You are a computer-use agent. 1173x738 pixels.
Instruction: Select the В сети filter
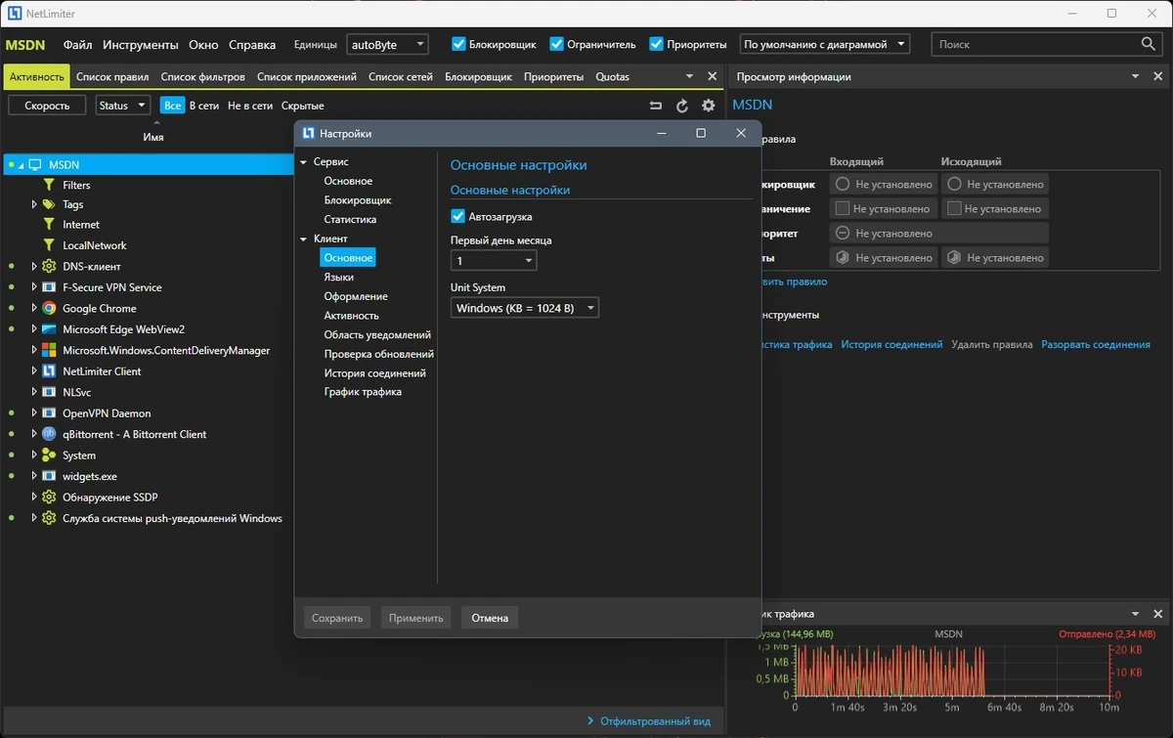(x=204, y=106)
